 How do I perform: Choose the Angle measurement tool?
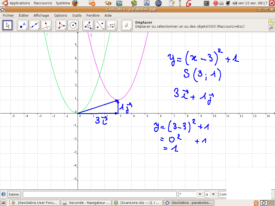(x=88, y=25)
